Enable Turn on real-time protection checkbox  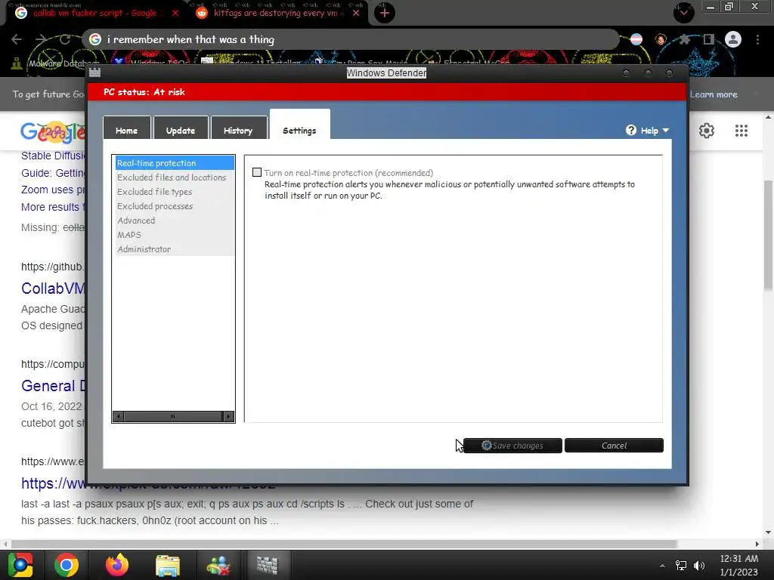click(257, 172)
